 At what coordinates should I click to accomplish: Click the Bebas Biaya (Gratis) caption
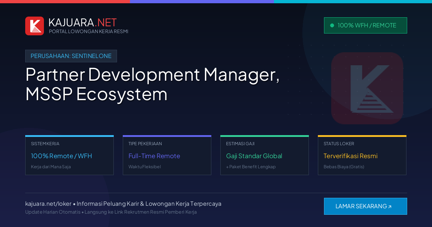[x=344, y=167]
